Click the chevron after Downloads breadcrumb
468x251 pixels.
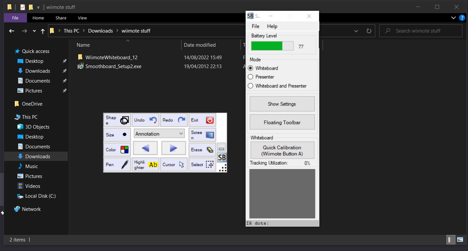click(x=117, y=31)
